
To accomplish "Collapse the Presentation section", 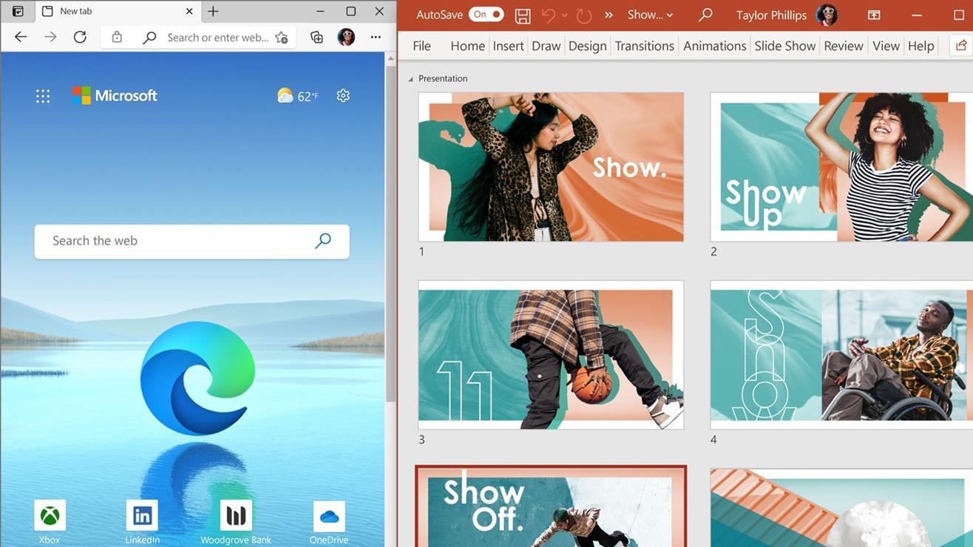I will click(x=411, y=78).
